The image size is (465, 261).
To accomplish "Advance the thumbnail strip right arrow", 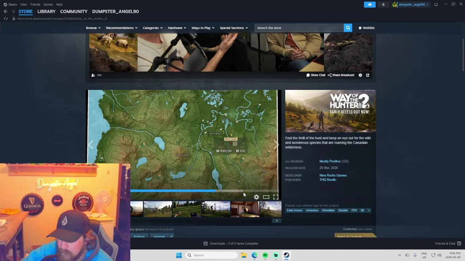I will pyautogui.click(x=276, y=220).
